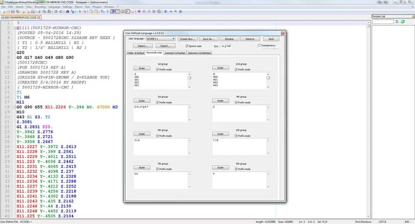Click the Reload icon in Function List
This screenshot has width=415, height=224.
coord(403,22)
